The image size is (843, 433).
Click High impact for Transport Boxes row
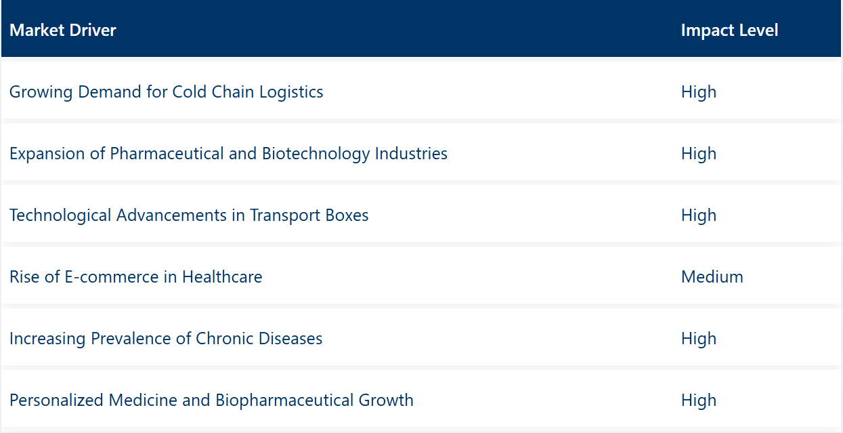[x=699, y=215]
